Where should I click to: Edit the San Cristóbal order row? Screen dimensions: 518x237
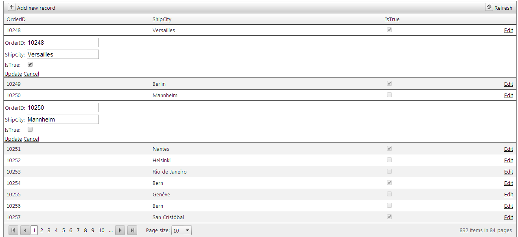tap(508, 217)
